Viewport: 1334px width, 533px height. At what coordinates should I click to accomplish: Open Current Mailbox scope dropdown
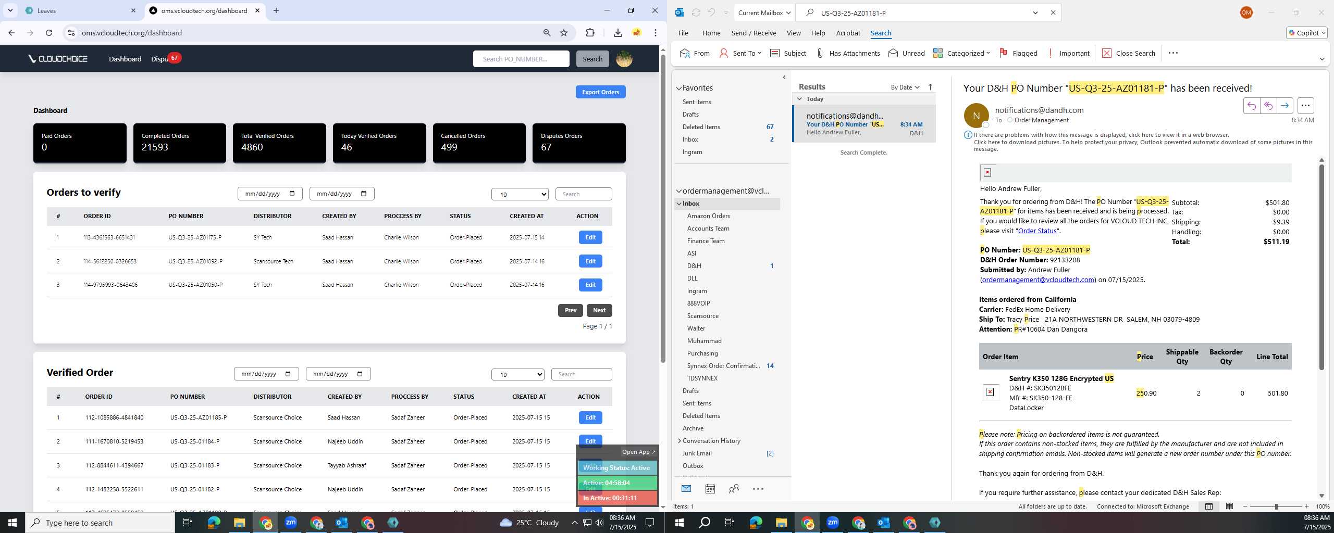tap(764, 12)
